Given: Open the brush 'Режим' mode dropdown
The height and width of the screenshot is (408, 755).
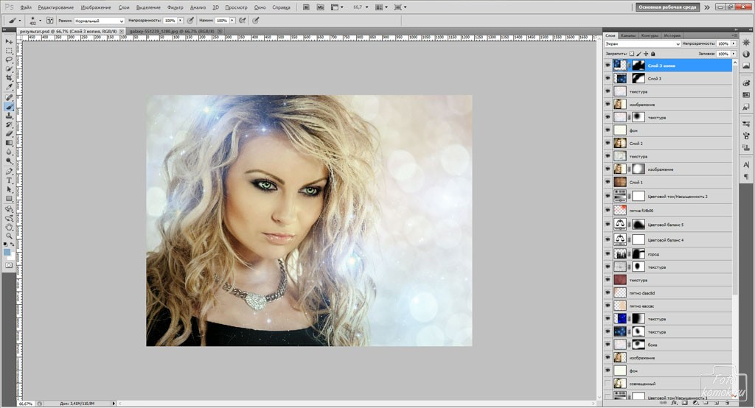Looking at the screenshot, I should pyautogui.click(x=99, y=21).
